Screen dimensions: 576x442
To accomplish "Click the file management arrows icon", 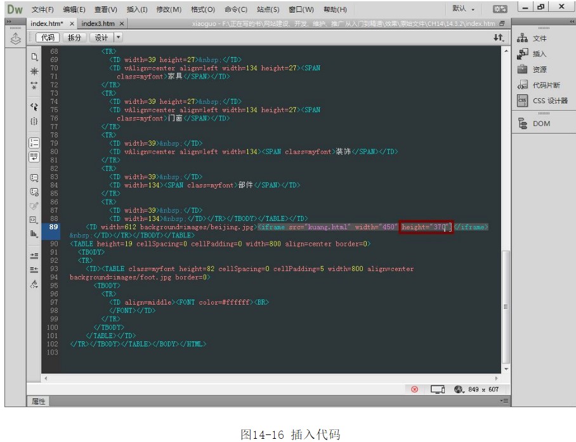I will click(x=498, y=38).
